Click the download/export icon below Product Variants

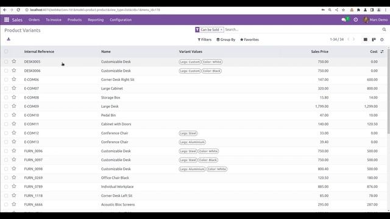click(x=9, y=39)
